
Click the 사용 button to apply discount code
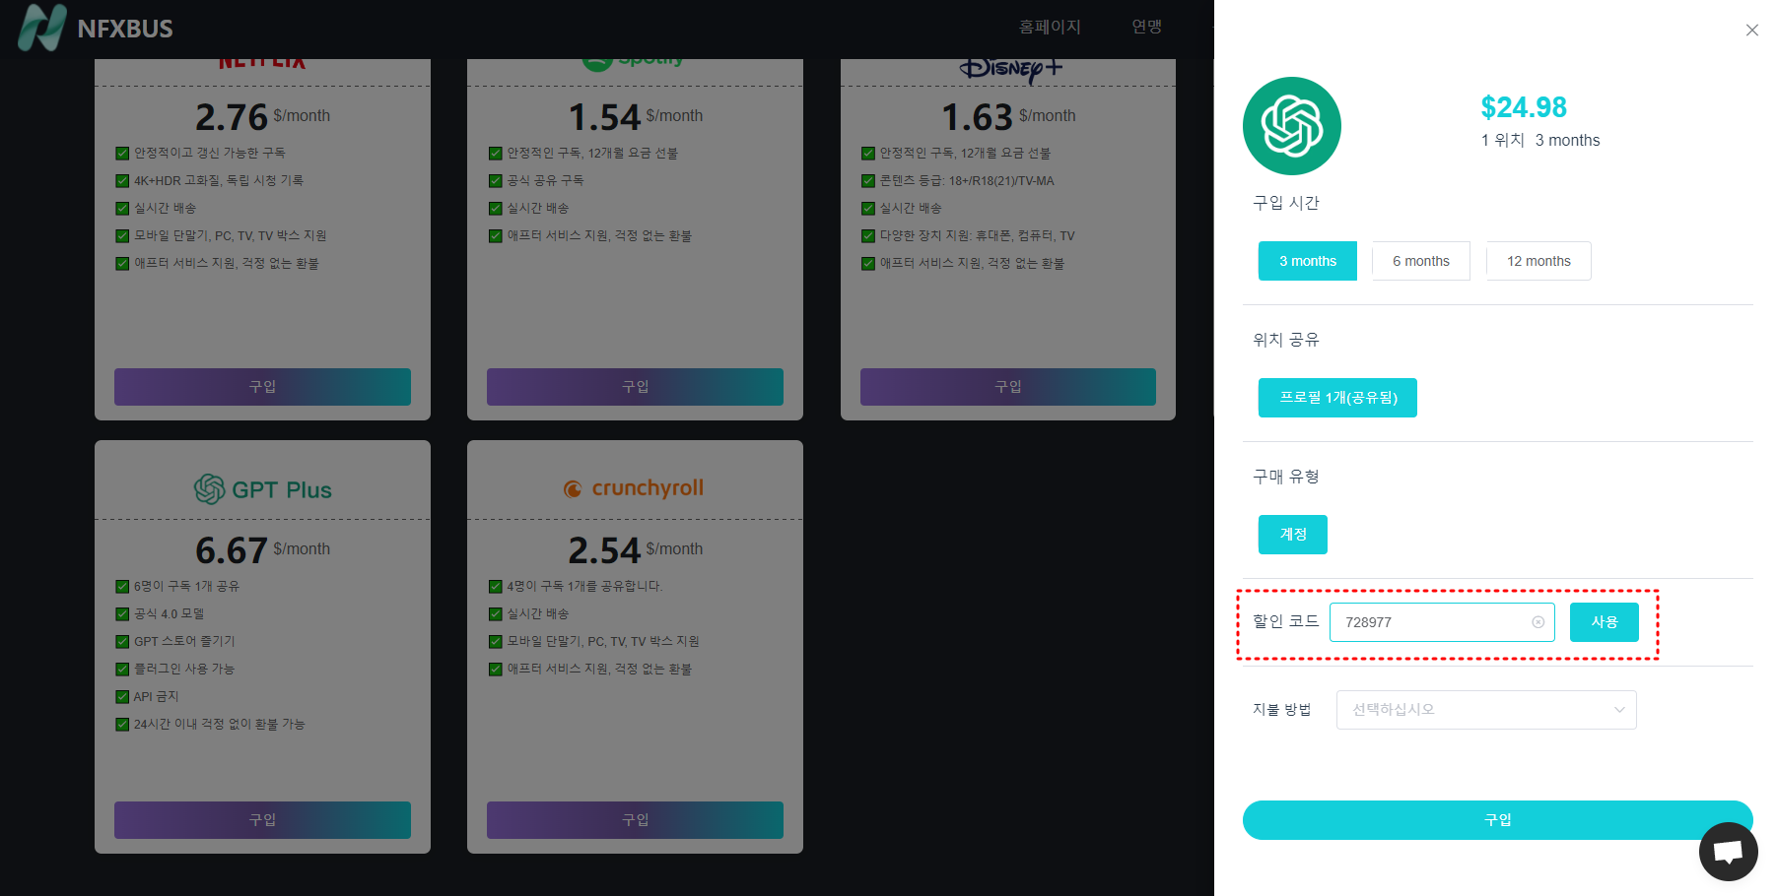(1604, 621)
